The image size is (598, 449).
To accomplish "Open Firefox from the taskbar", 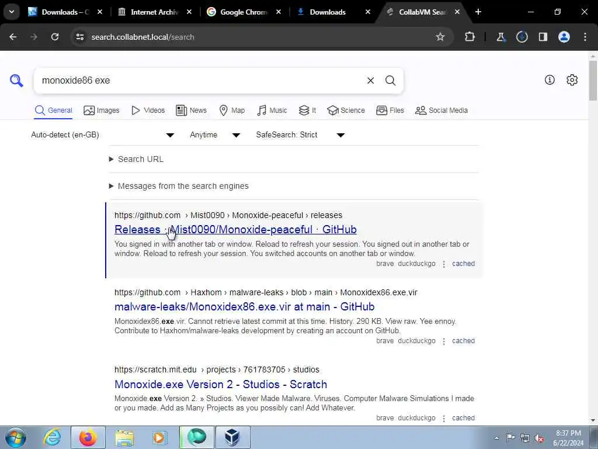I will (88, 437).
